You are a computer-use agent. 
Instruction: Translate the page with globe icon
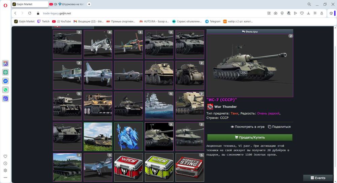[289, 13]
